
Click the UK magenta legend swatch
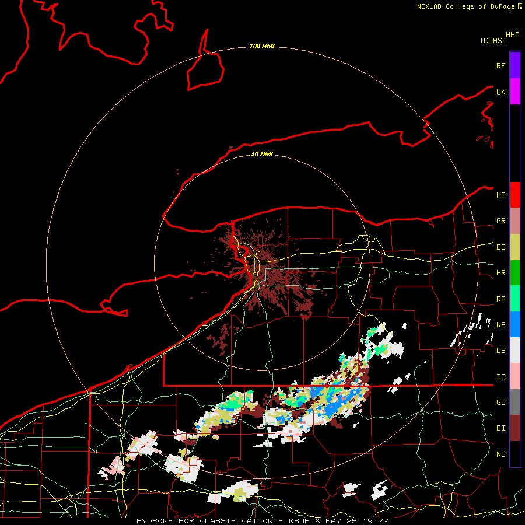[x=515, y=92]
